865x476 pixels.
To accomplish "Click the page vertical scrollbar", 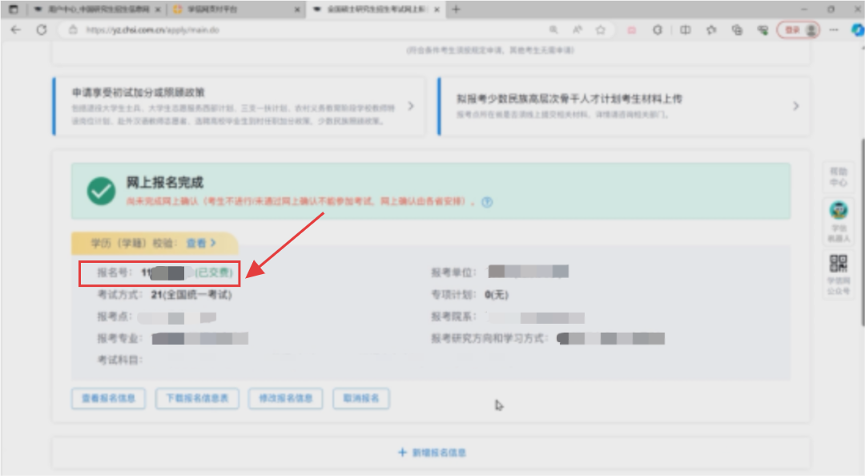I will click(863, 232).
